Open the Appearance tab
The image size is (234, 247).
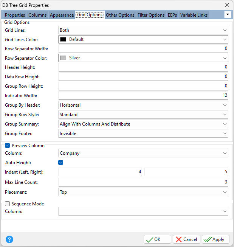(62, 15)
